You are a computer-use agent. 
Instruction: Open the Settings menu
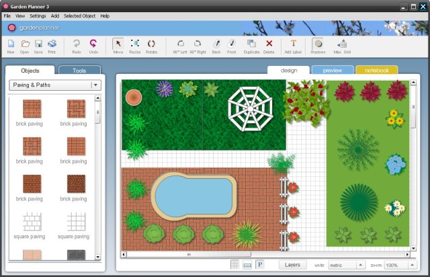[x=38, y=16]
